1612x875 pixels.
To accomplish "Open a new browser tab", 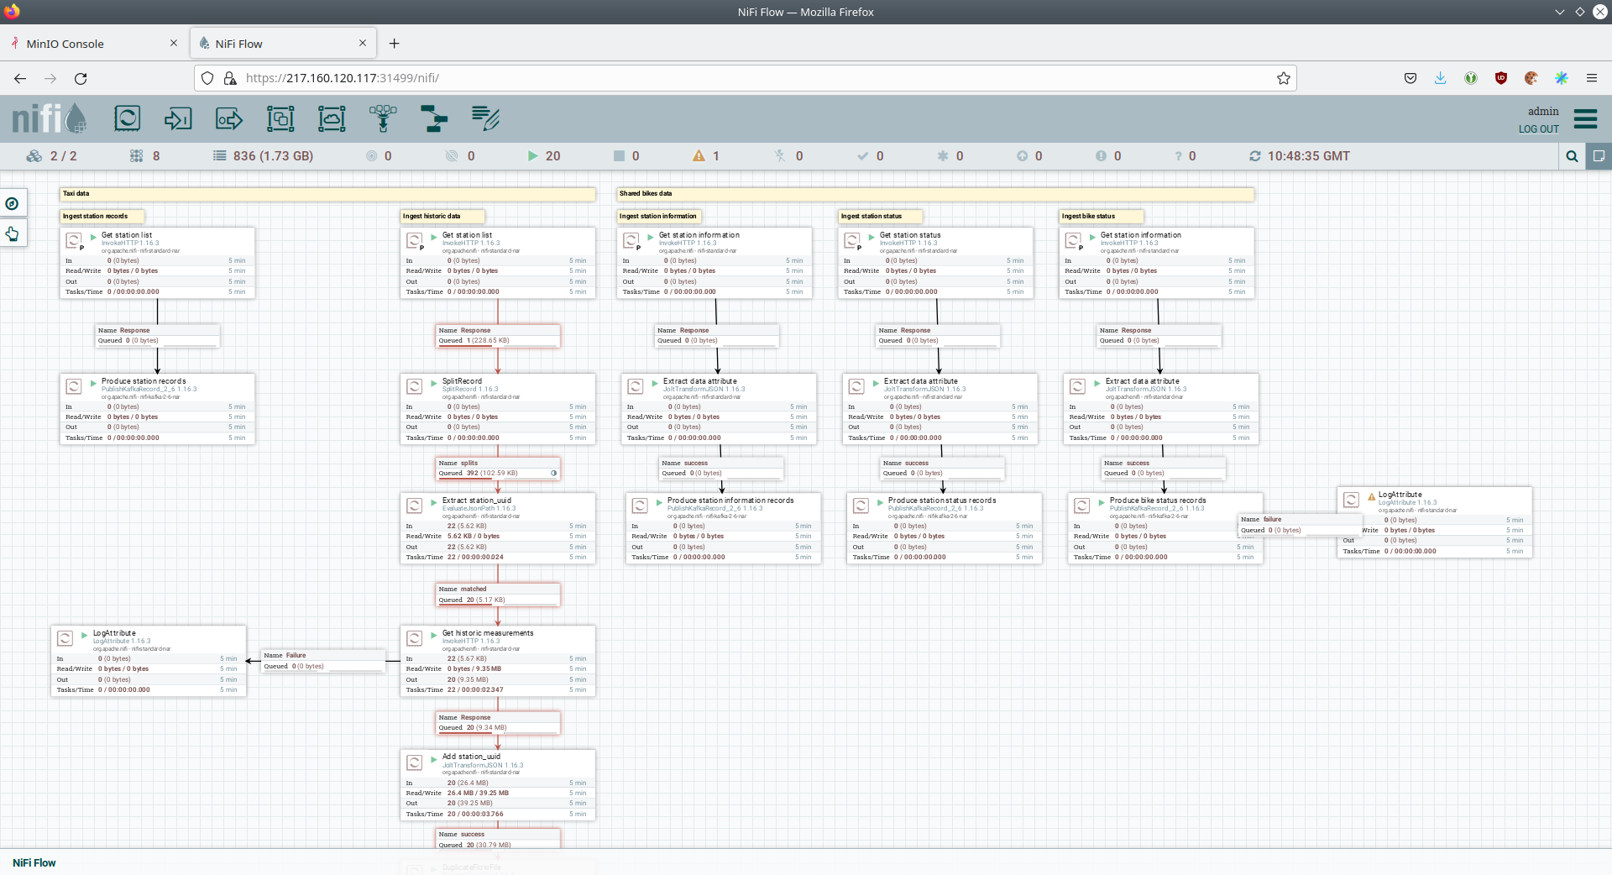I will pos(395,44).
